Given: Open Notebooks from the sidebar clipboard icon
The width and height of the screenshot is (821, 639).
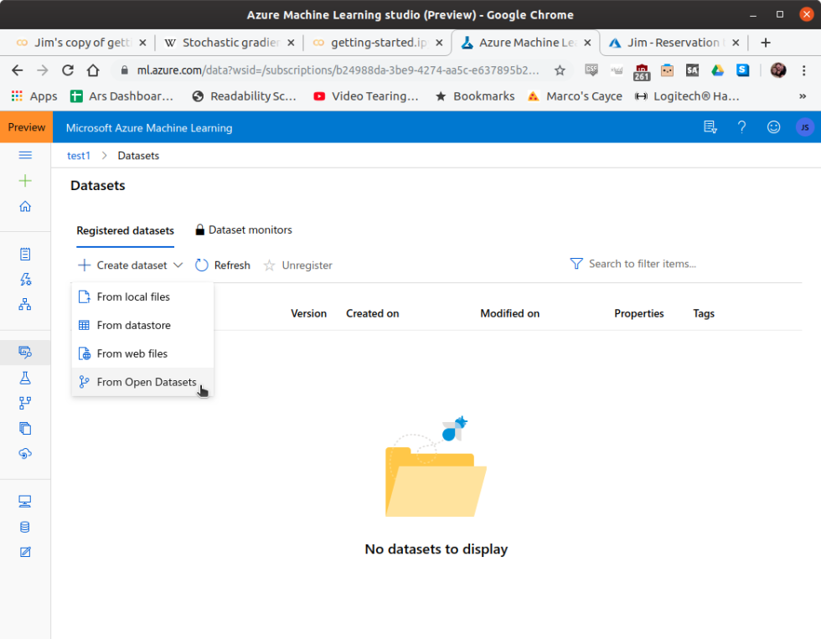Looking at the screenshot, I should pyautogui.click(x=25, y=254).
